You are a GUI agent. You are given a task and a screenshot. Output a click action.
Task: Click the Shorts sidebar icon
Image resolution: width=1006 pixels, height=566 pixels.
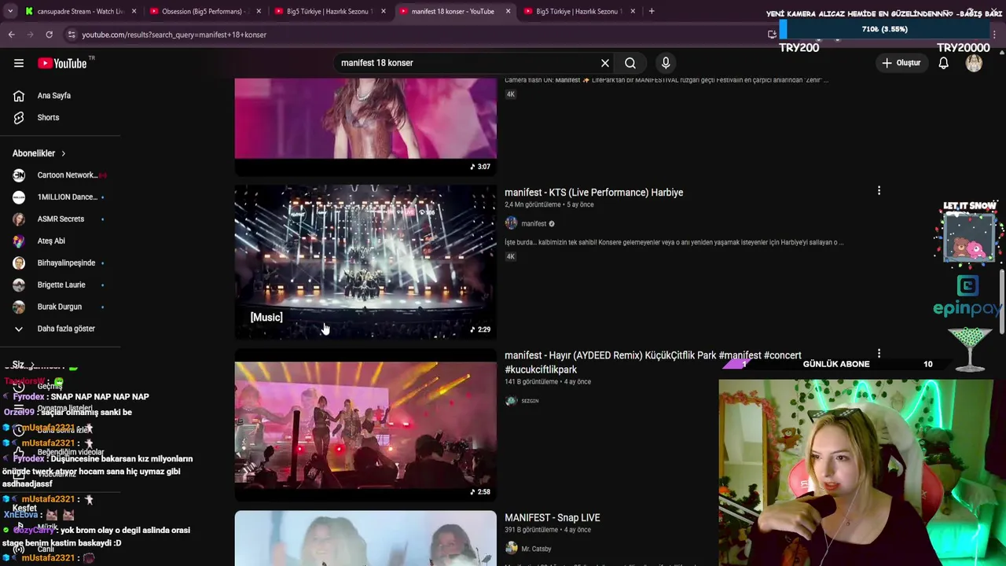19,118
